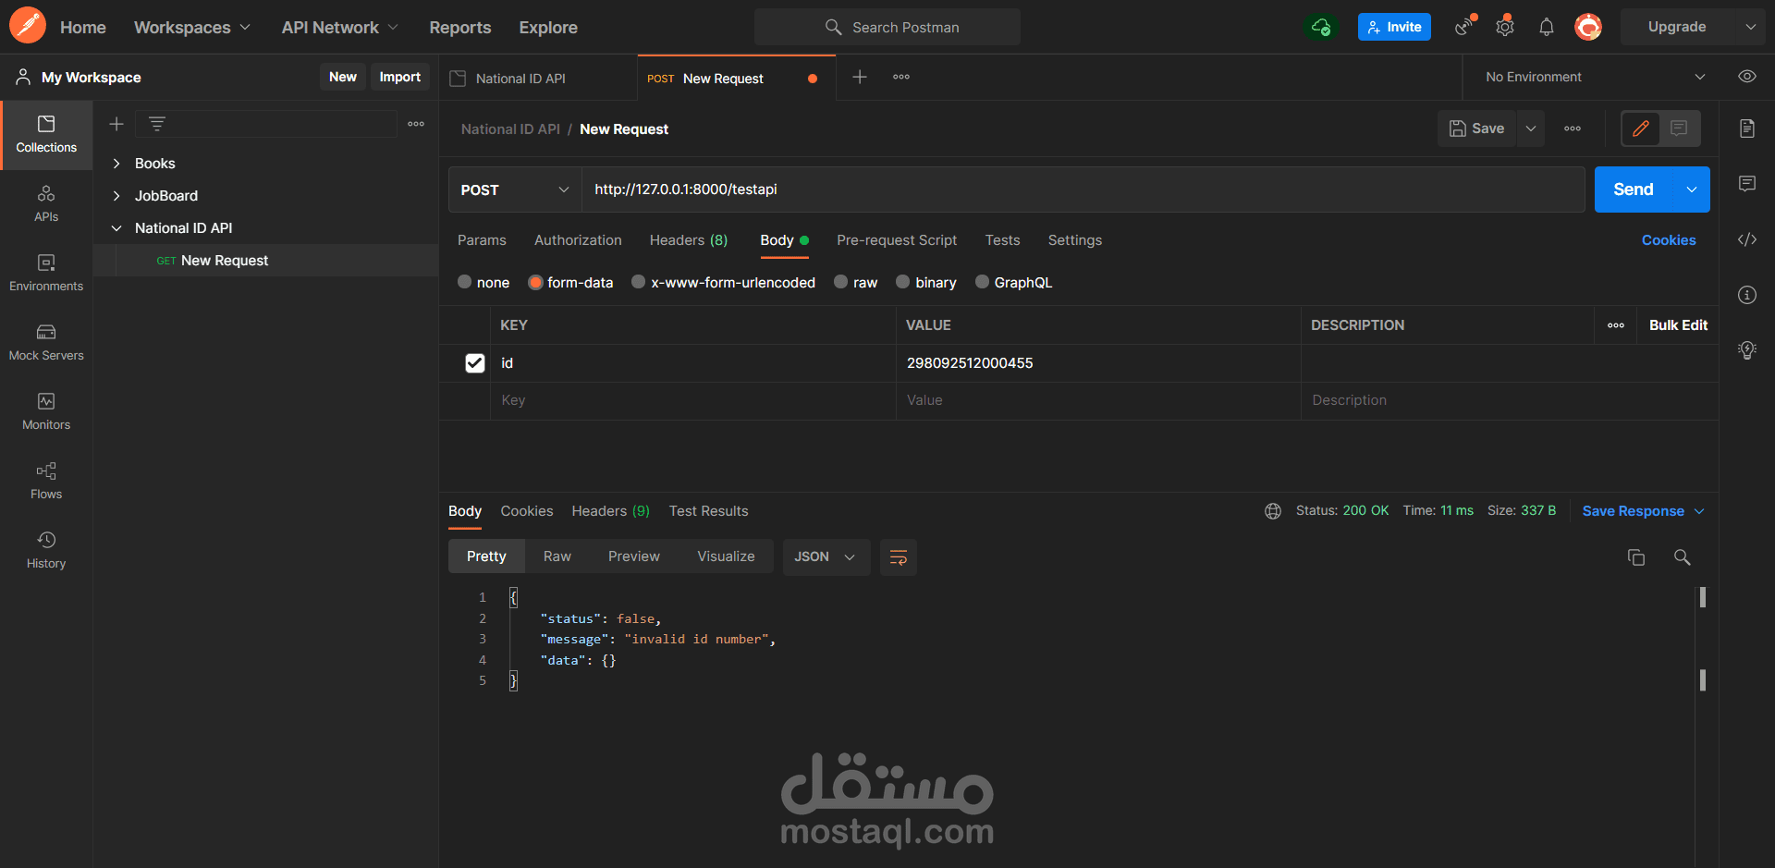Open the Save options dropdown arrow
1775x868 pixels.
1531,128
